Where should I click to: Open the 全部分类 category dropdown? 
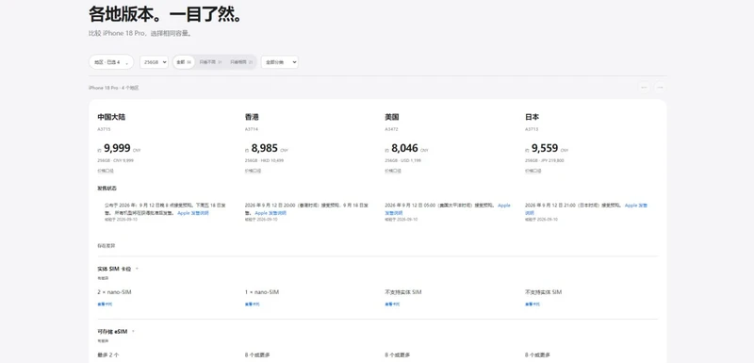280,62
